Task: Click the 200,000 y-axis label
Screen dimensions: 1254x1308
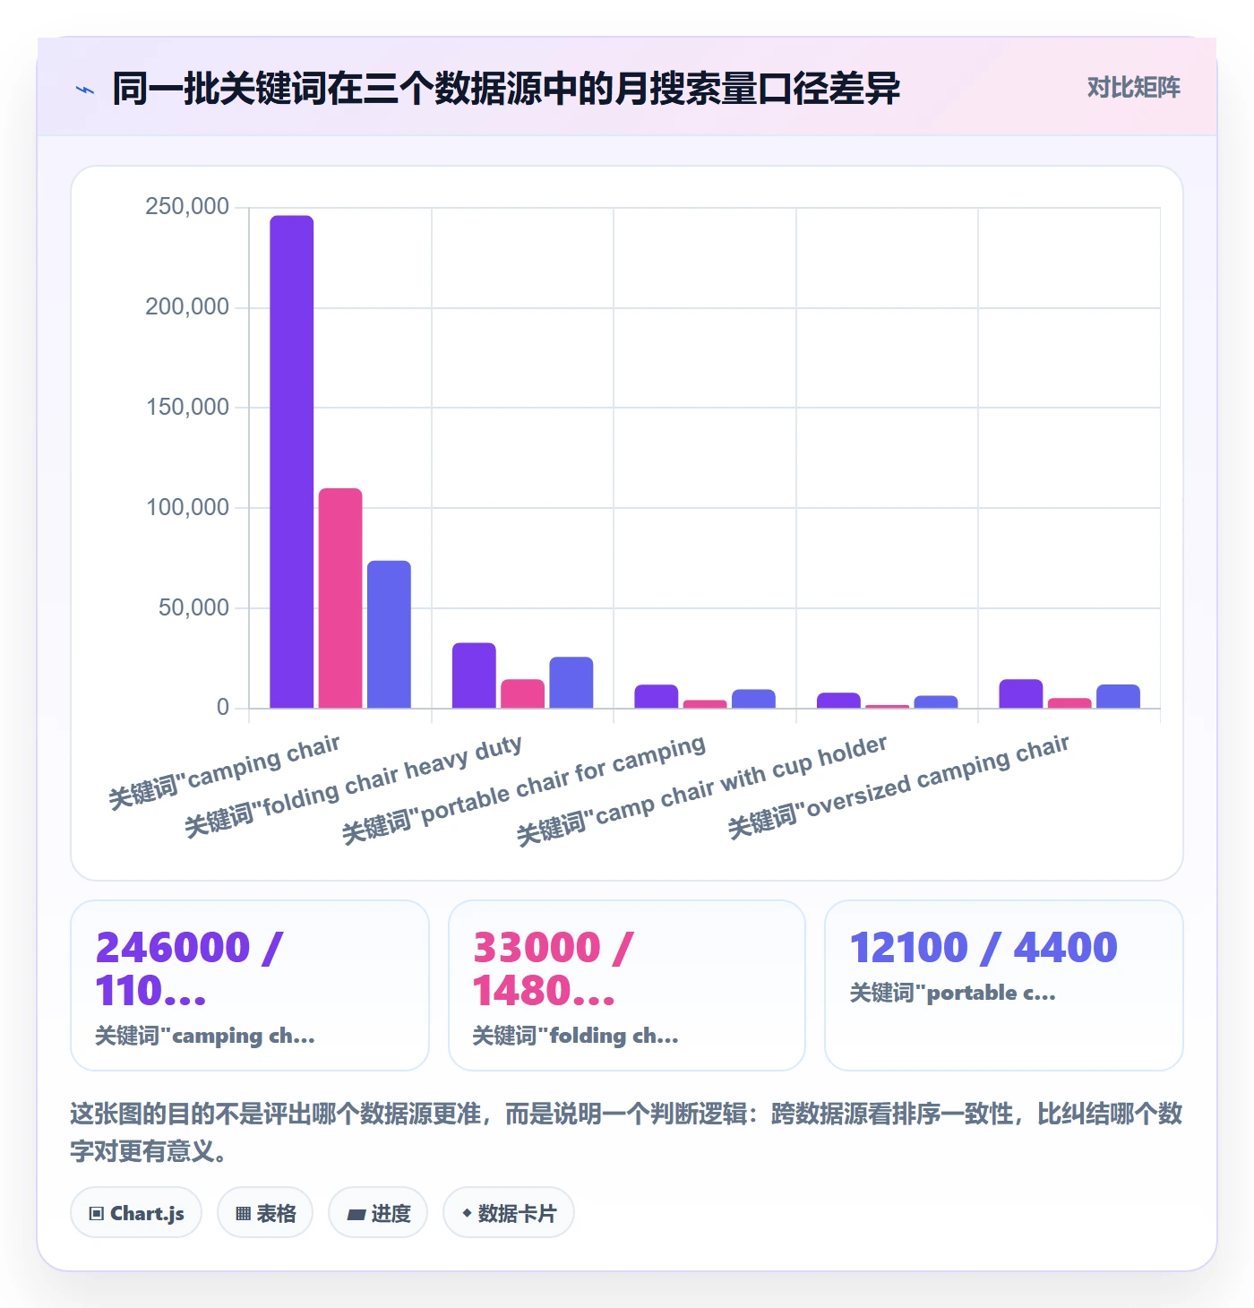Action: [x=187, y=307]
